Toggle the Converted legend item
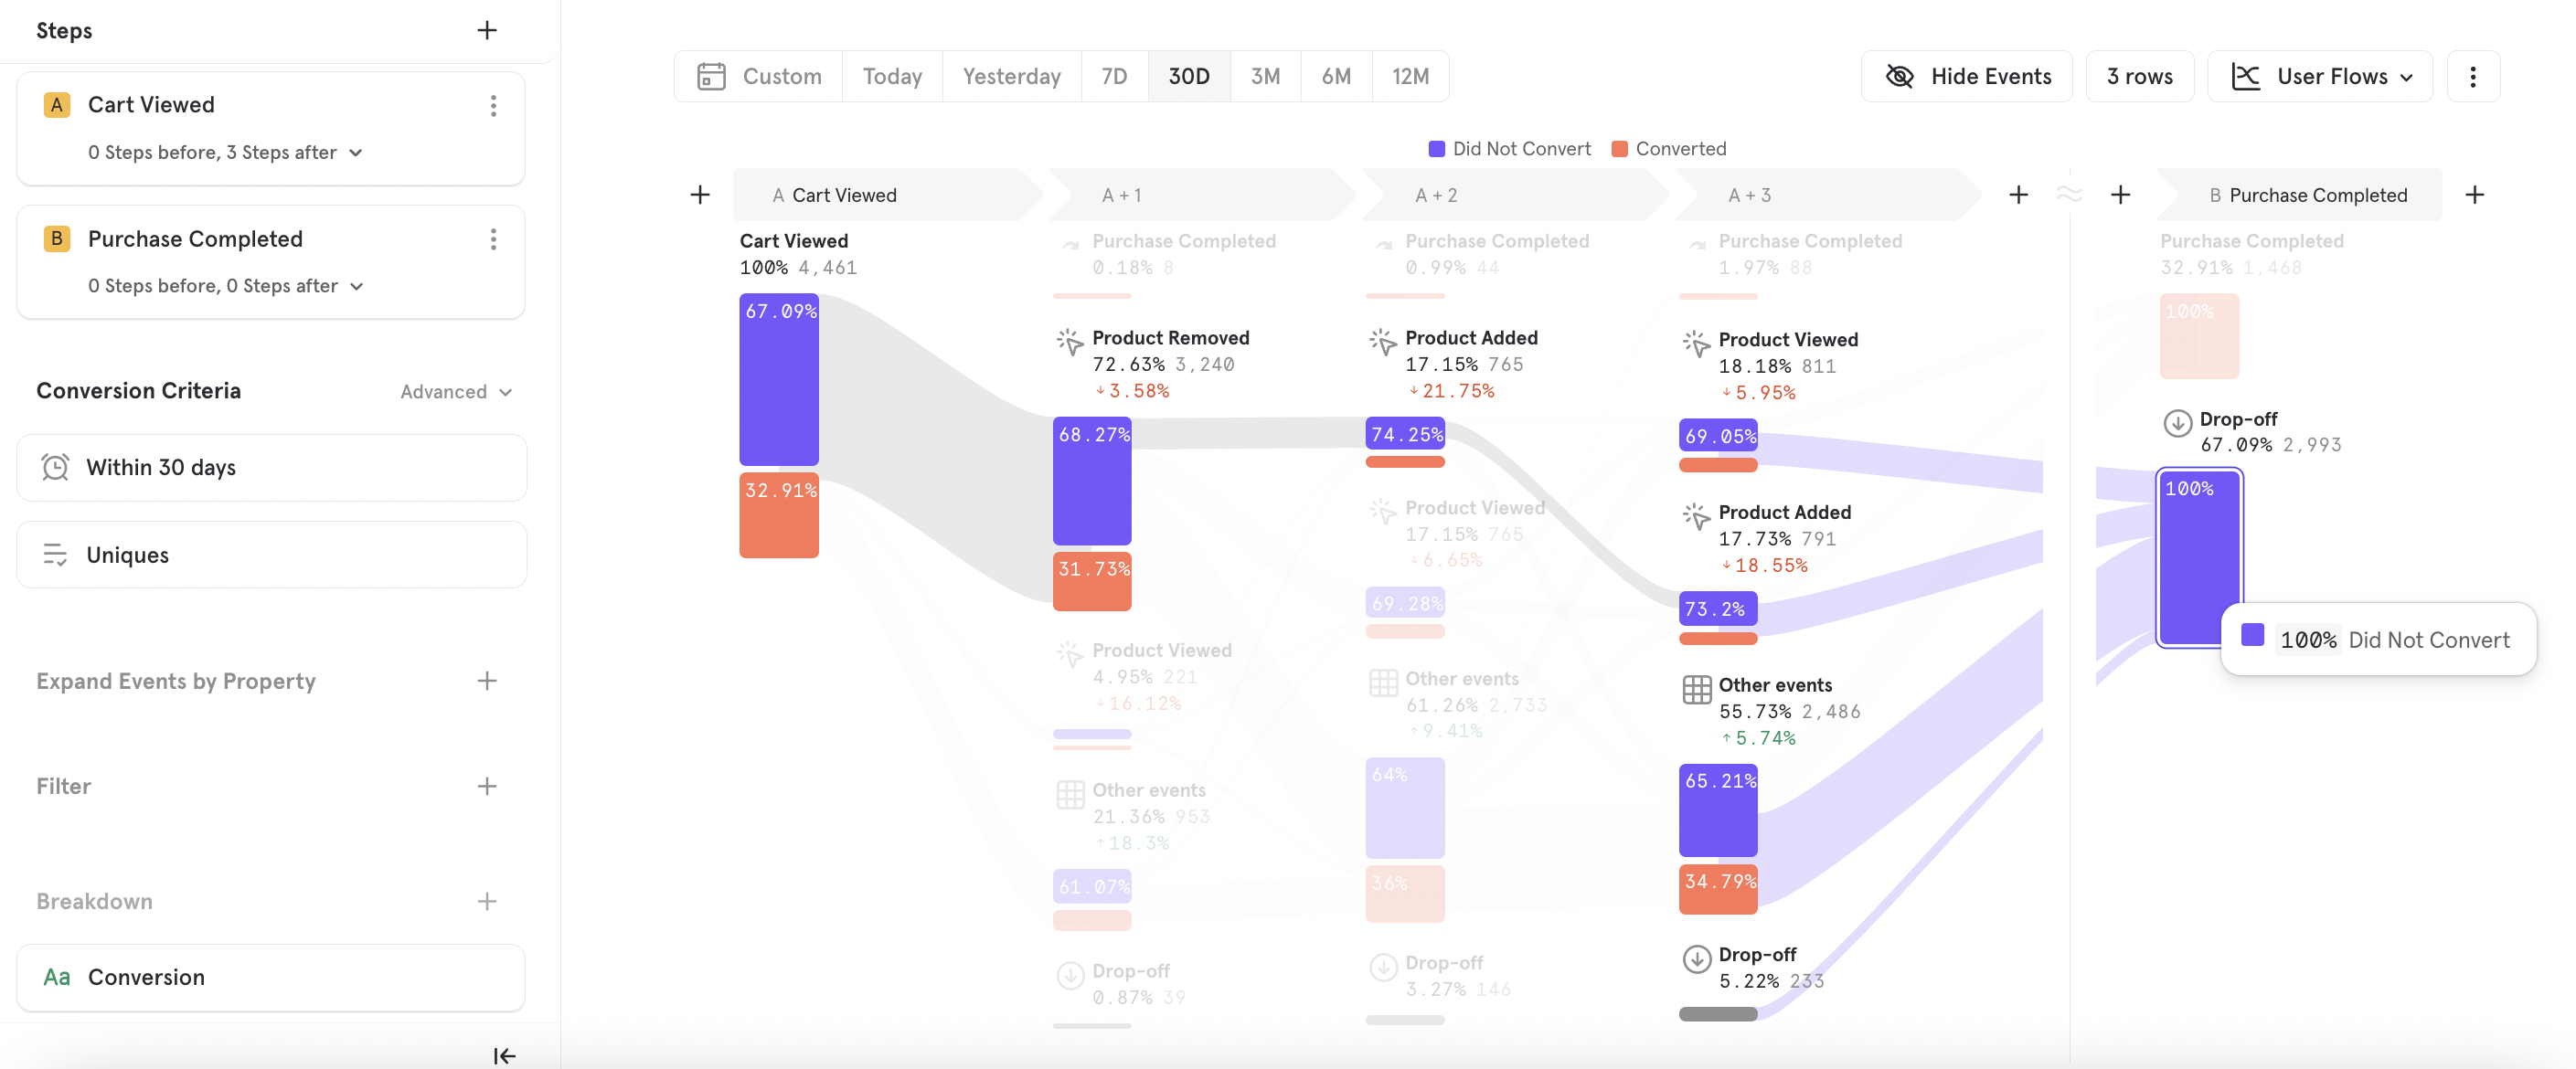The width and height of the screenshot is (2576, 1069). pyautogui.click(x=1669, y=149)
